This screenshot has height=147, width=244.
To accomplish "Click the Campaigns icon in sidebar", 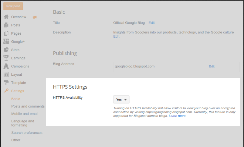I will click(6, 66).
